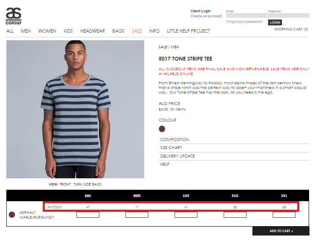Click the colour dot in the size table
315x241 pixels.
click(x=12, y=215)
